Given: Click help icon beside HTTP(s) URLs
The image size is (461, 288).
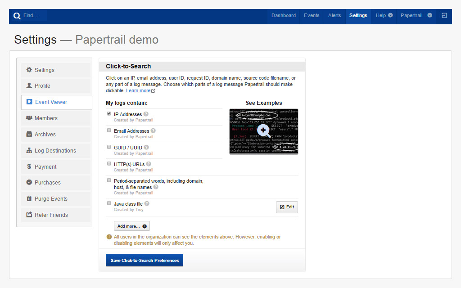Looking at the screenshot, I should pos(149,164).
